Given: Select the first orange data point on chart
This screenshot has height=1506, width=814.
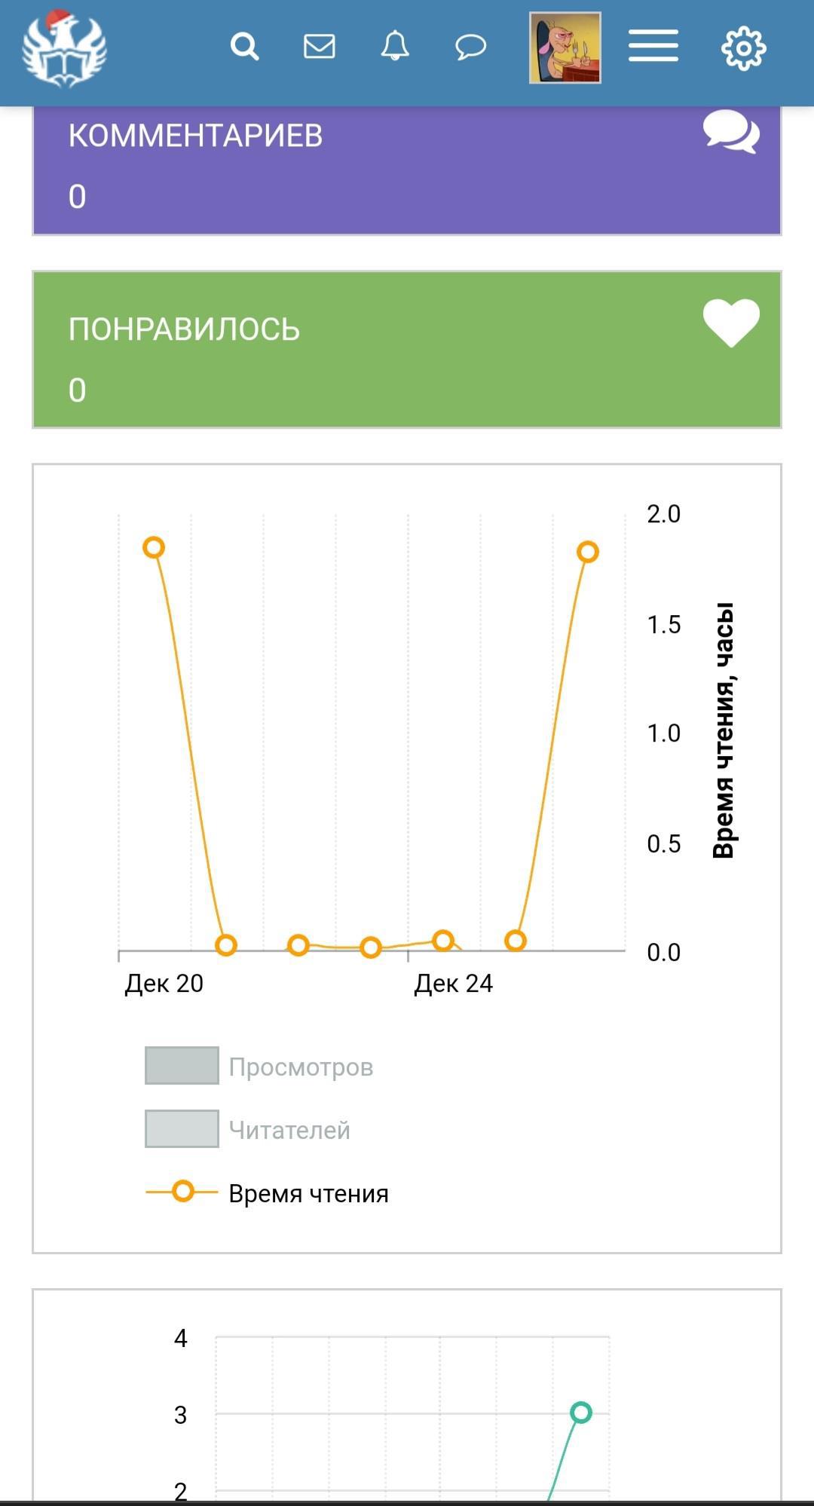Looking at the screenshot, I should [154, 548].
